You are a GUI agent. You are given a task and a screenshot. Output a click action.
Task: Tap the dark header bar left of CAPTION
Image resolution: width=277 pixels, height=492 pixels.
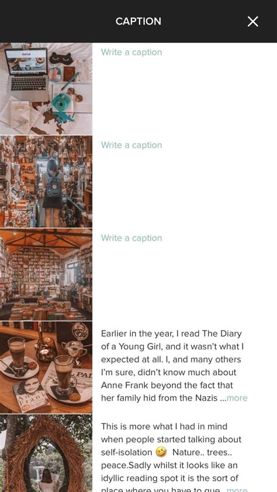(x=57, y=22)
